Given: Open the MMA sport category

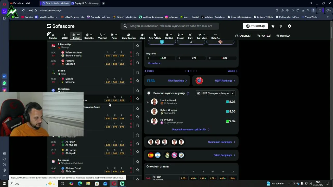Looking at the screenshot, I should (x=142, y=36).
